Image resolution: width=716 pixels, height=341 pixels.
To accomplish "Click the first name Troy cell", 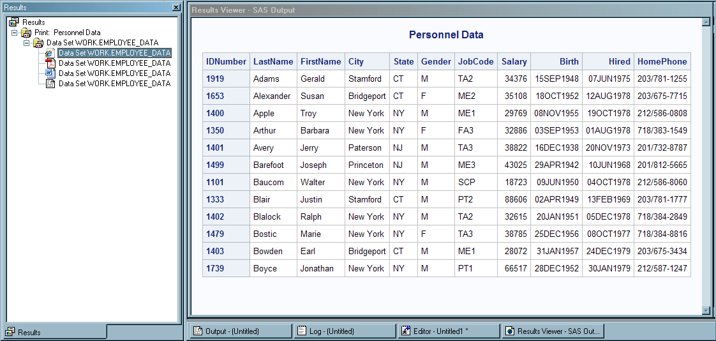I will tap(320, 114).
